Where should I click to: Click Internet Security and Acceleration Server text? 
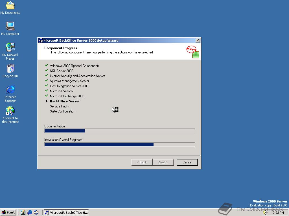(x=77, y=76)
